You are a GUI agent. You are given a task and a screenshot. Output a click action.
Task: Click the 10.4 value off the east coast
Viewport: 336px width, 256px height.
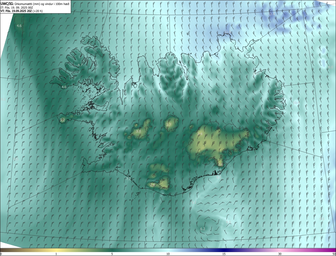pos(296,103)
